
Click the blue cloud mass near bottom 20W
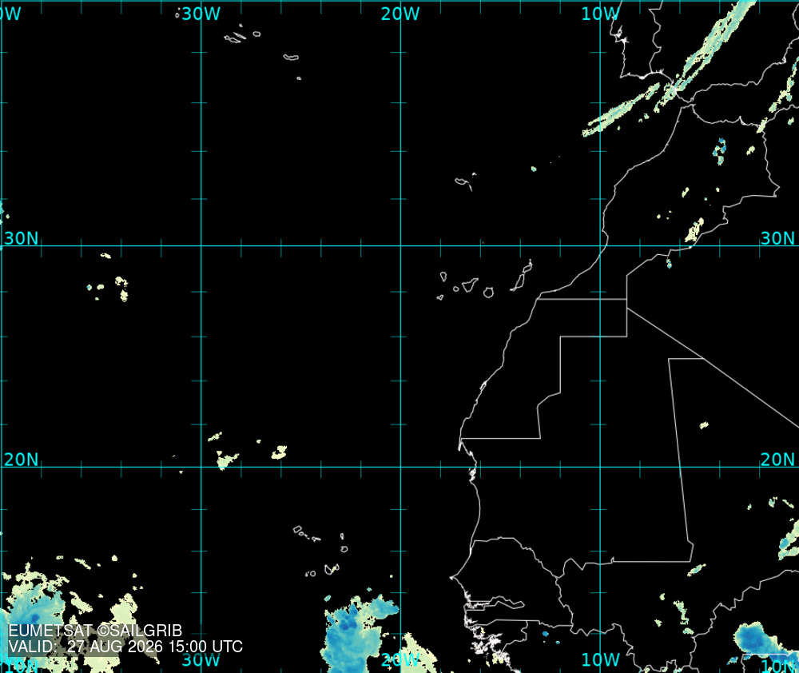(356, 633)
